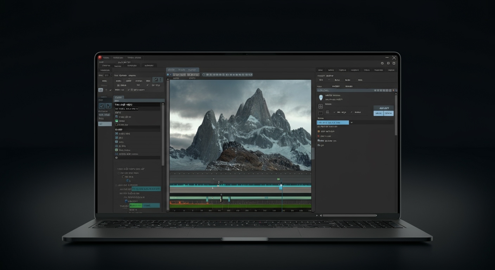Image resolution: width=495 pixels, height=270 pixels.
Task: Select the orange clip icon in the media list
Action: [319, 131]
